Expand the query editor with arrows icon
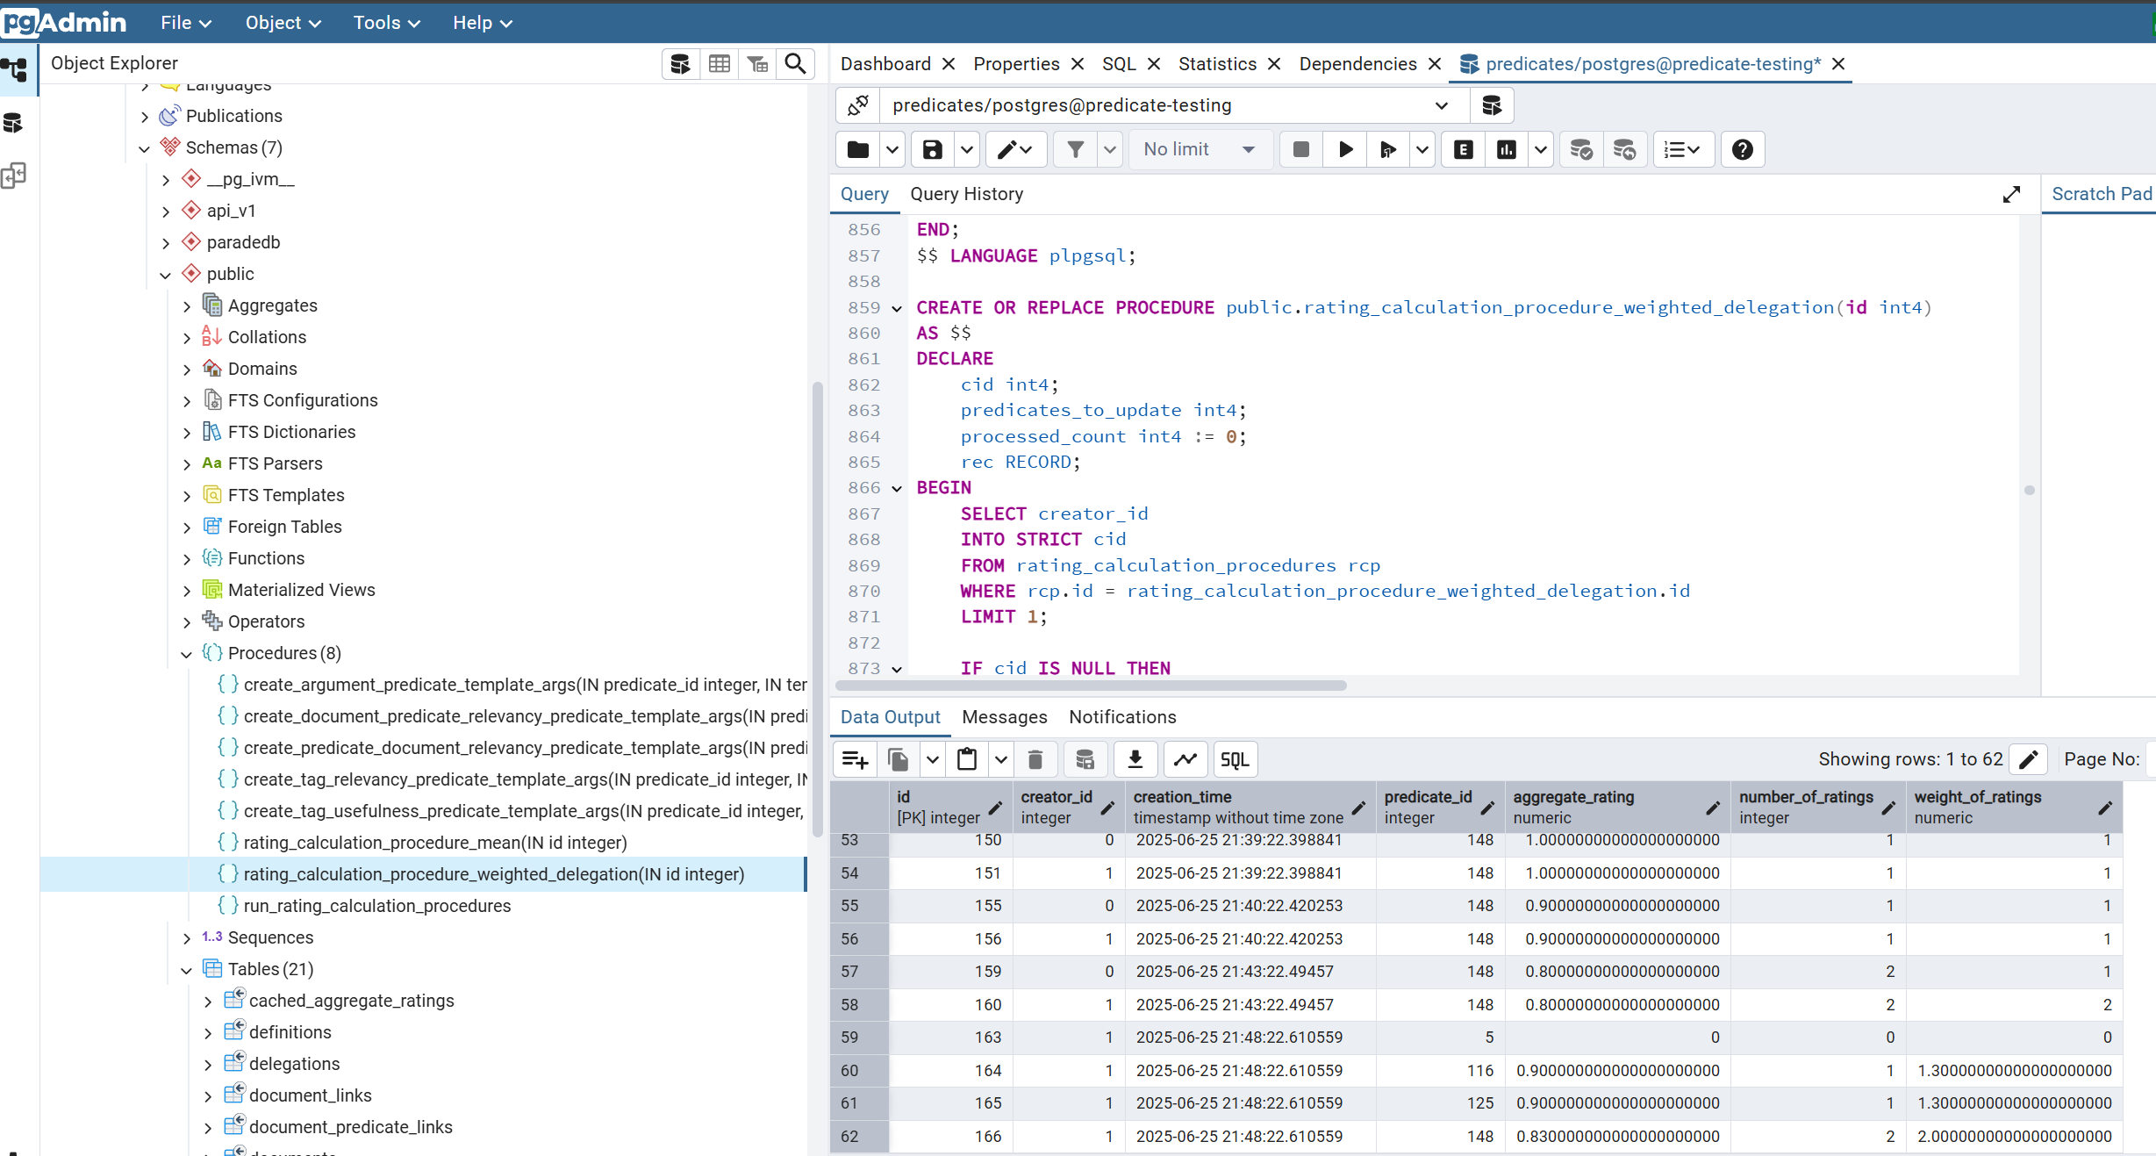 click(2011, 194)
